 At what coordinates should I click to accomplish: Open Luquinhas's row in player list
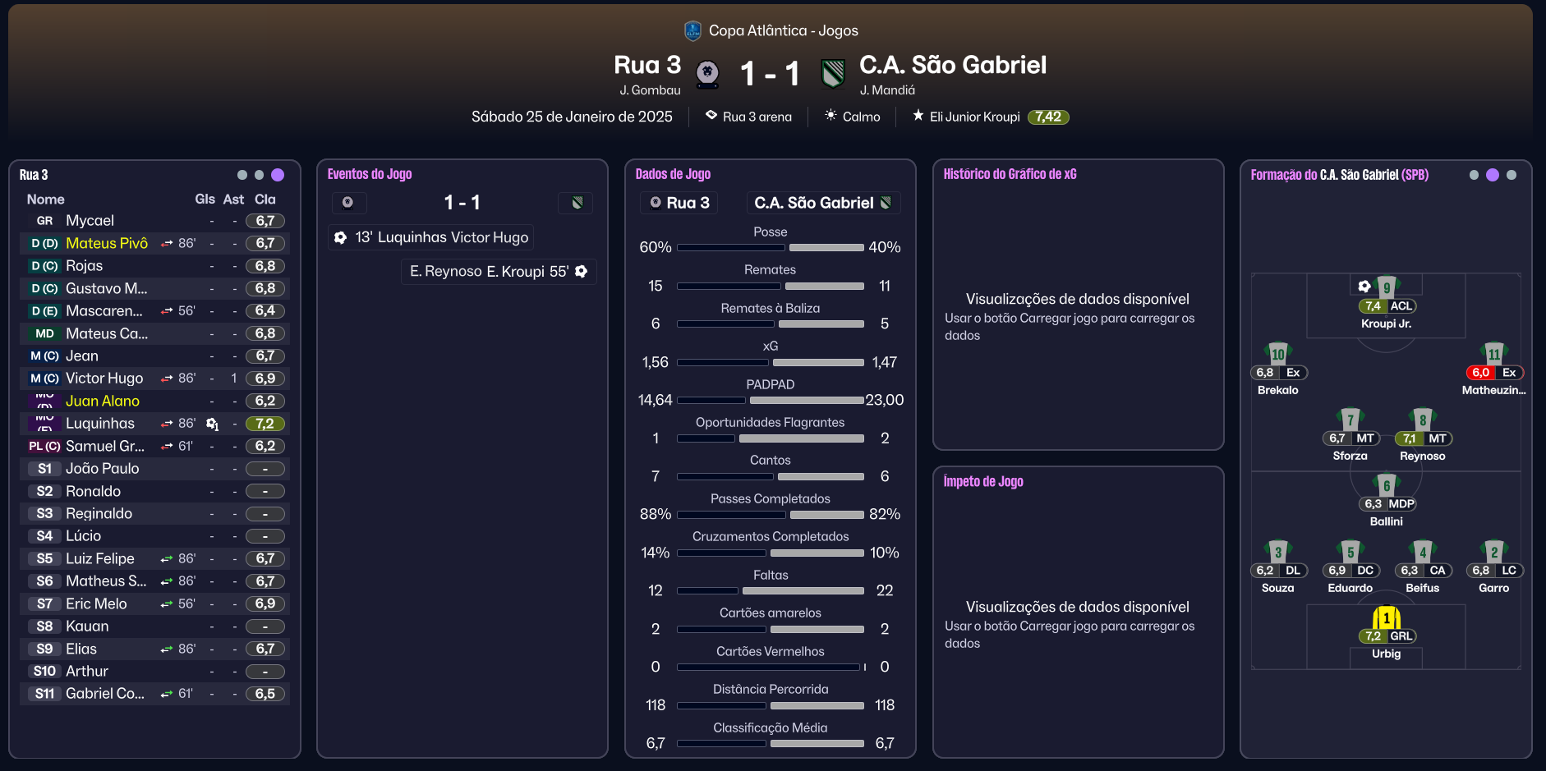100,424
